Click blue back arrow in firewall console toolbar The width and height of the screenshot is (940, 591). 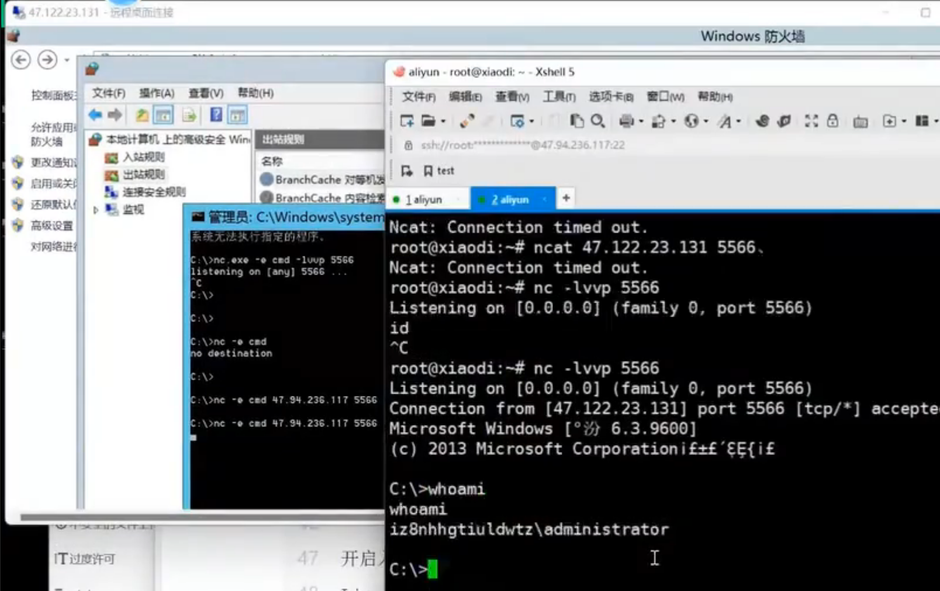[95, 115]
